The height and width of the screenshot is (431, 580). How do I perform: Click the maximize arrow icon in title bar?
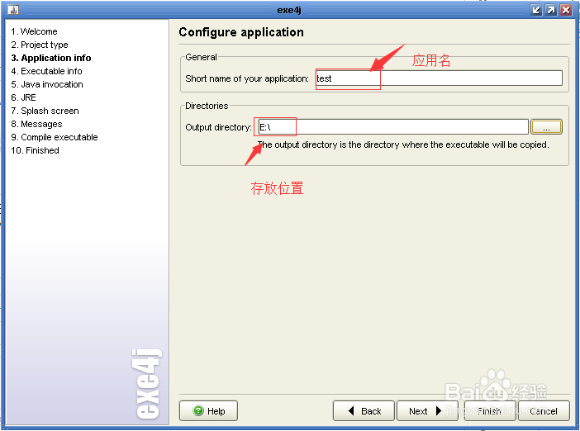[551, 10]
